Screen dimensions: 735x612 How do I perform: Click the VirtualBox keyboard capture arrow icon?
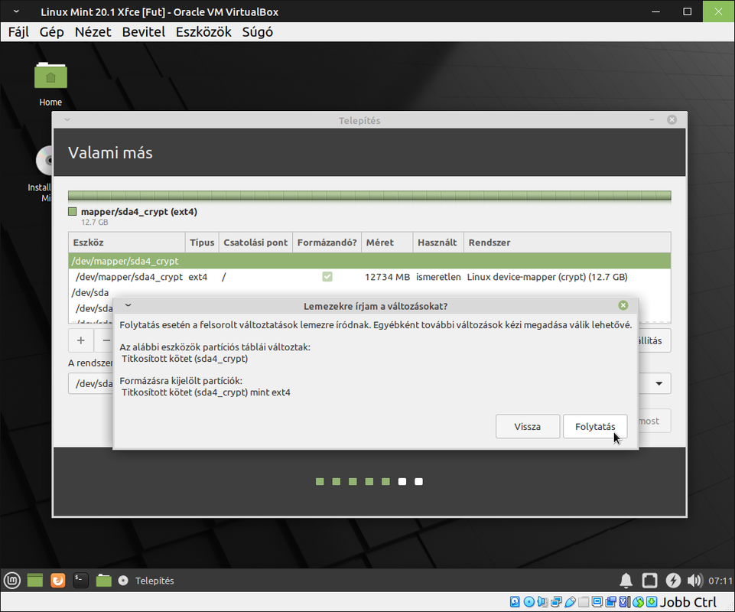pyautogui.click(x=652, y=602)
